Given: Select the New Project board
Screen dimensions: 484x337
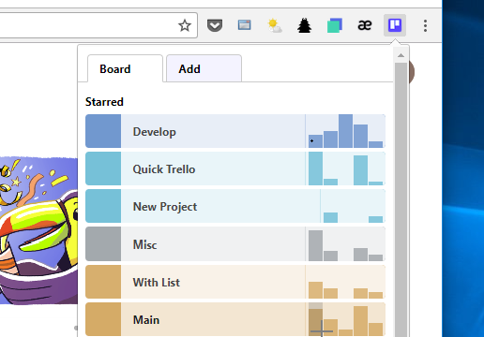Looking at the screenshot, I should coord(235,206).
